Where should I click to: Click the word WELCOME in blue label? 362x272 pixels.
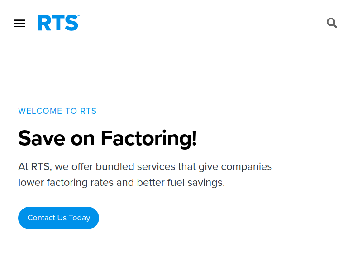[x=40, y=111]
